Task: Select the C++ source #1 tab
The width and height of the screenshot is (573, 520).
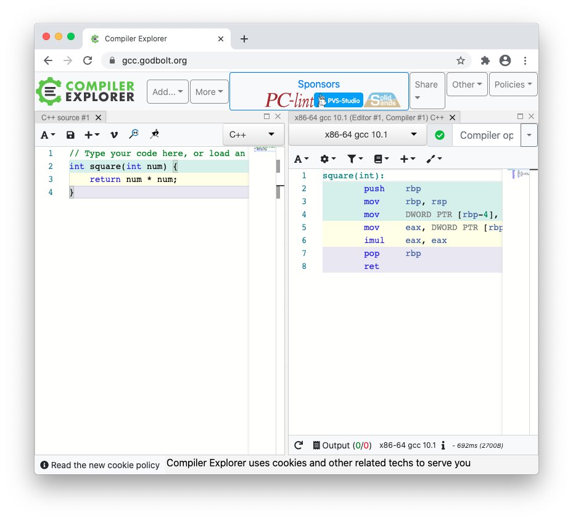Action: tap(65, 118)
